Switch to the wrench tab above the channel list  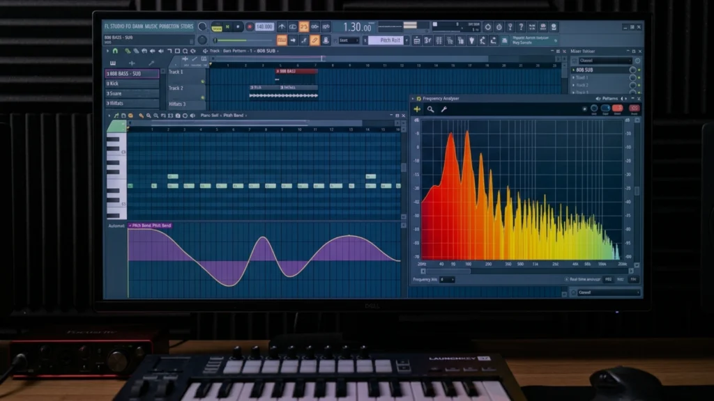click(x=151, y=63)
